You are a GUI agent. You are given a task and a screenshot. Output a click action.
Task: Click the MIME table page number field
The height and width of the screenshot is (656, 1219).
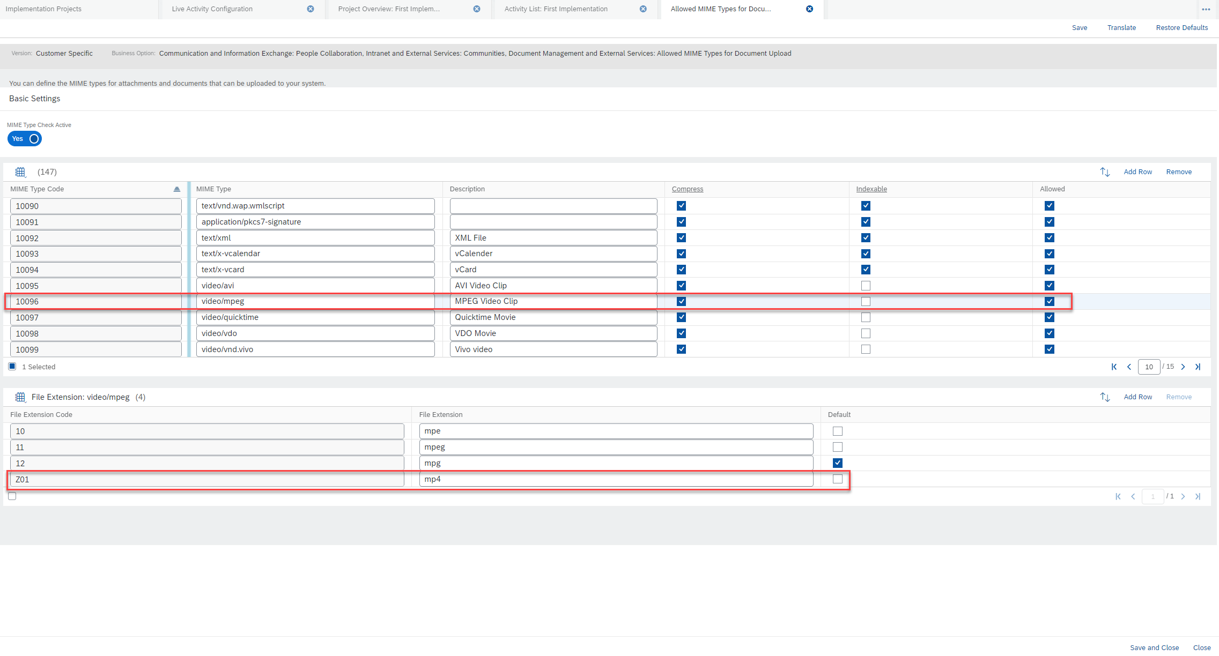(x=1149, y=367)
